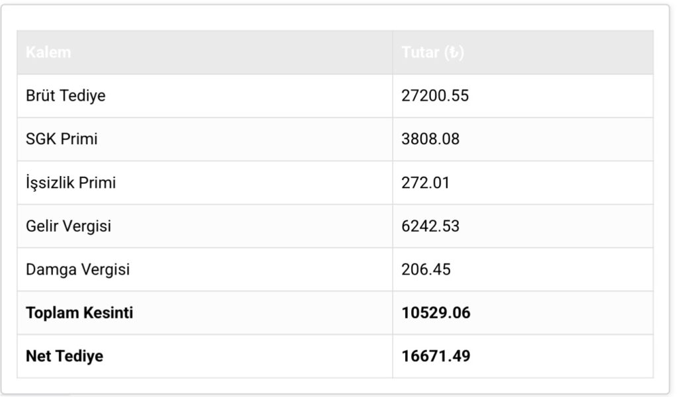Select the SGK Primi row label
The image size is (677, 397).
(x=62, y=140)
